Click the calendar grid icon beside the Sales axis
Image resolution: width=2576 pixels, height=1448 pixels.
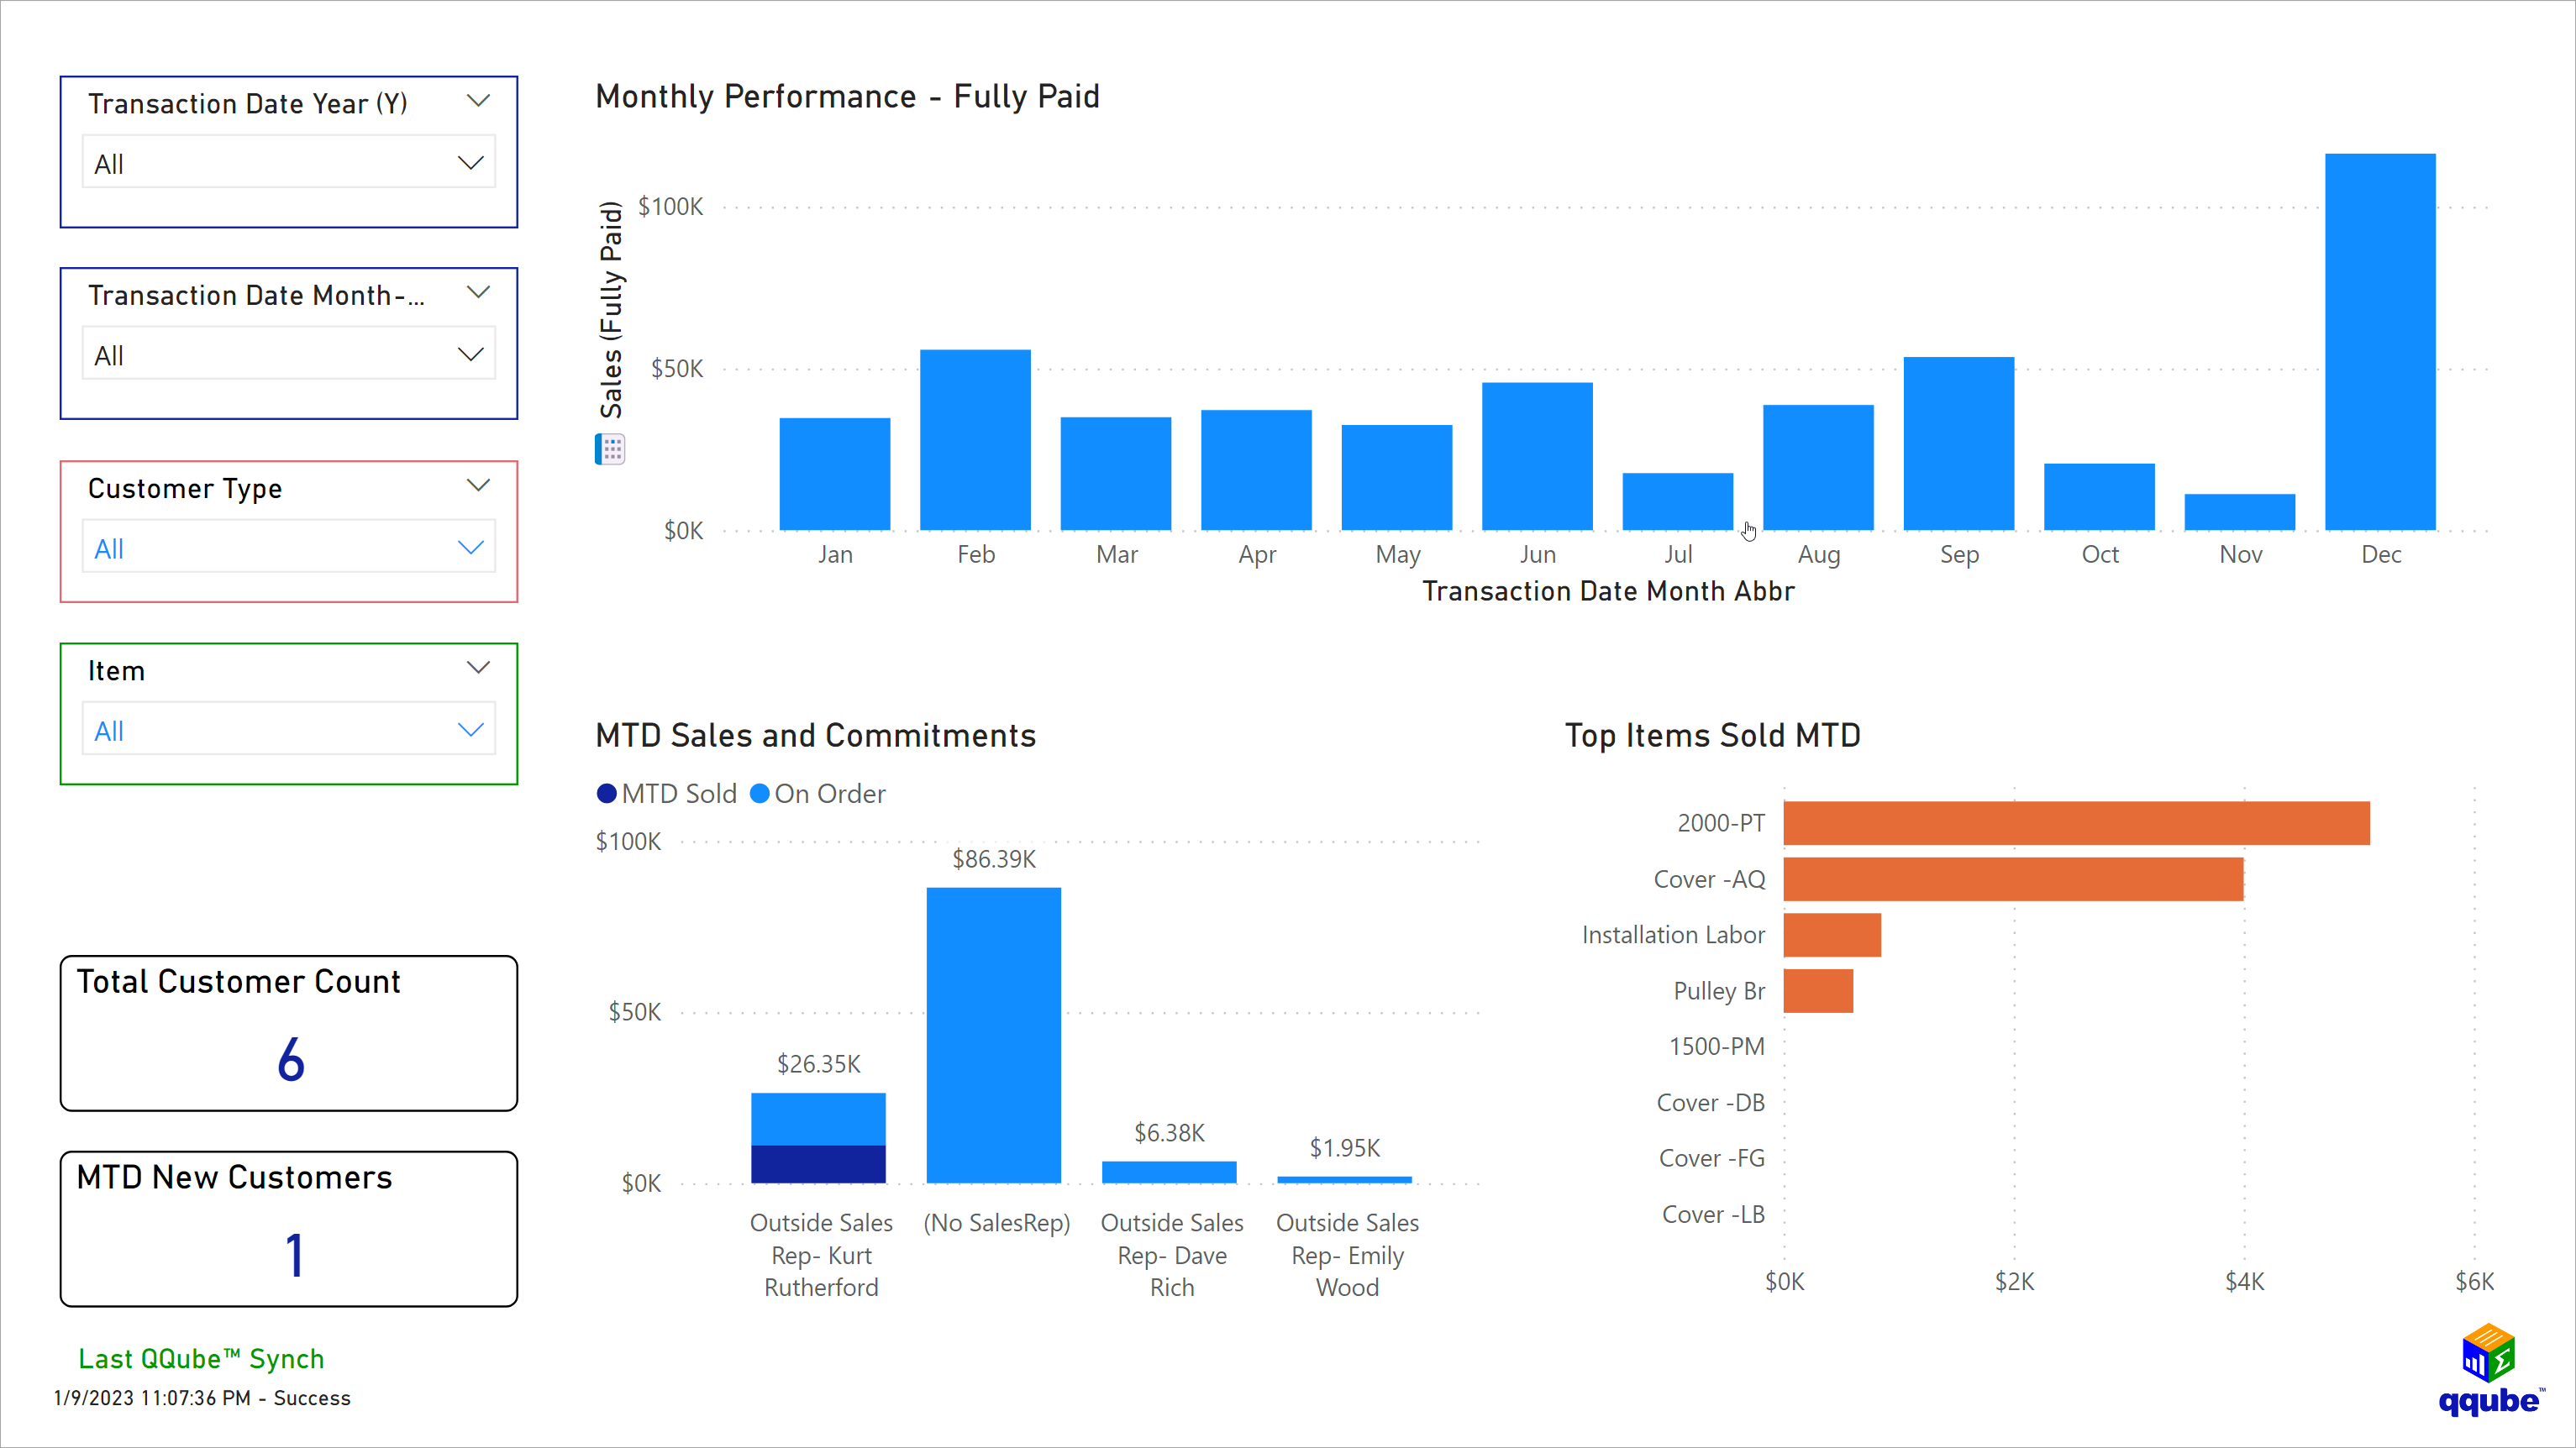pyautogui.click(x=610, y=449)
